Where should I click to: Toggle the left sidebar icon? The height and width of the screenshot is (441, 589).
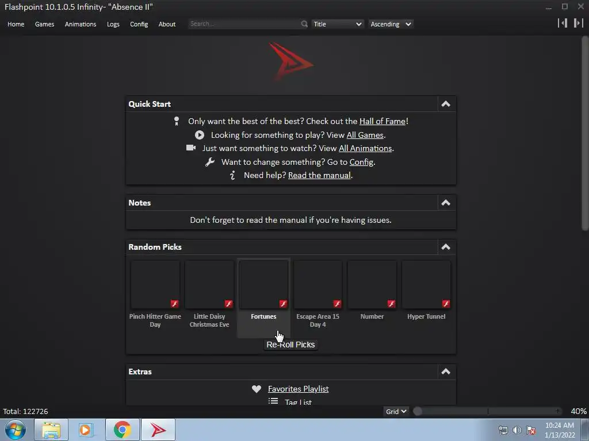click(563, 23)
